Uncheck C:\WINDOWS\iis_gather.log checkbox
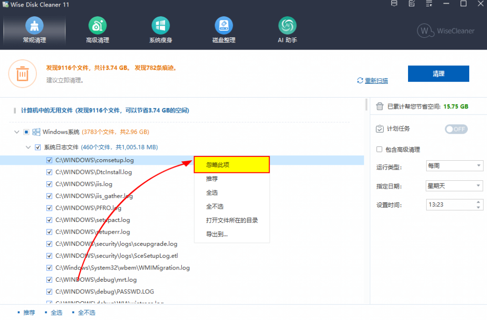Screen dimensions: 487x320 [x=49, y=196]
